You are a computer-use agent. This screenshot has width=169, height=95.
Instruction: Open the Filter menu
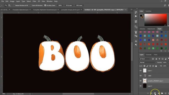[x=34, y=1]
